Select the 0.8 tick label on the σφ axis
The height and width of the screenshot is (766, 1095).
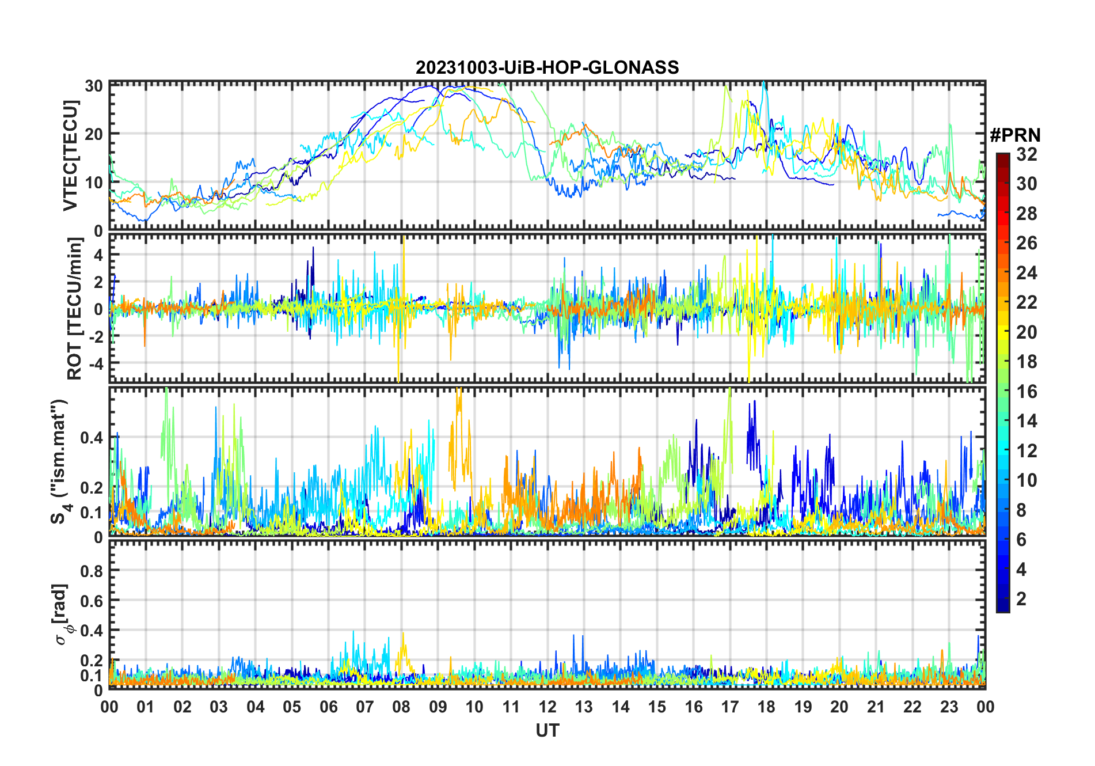[x=92, y=571]
